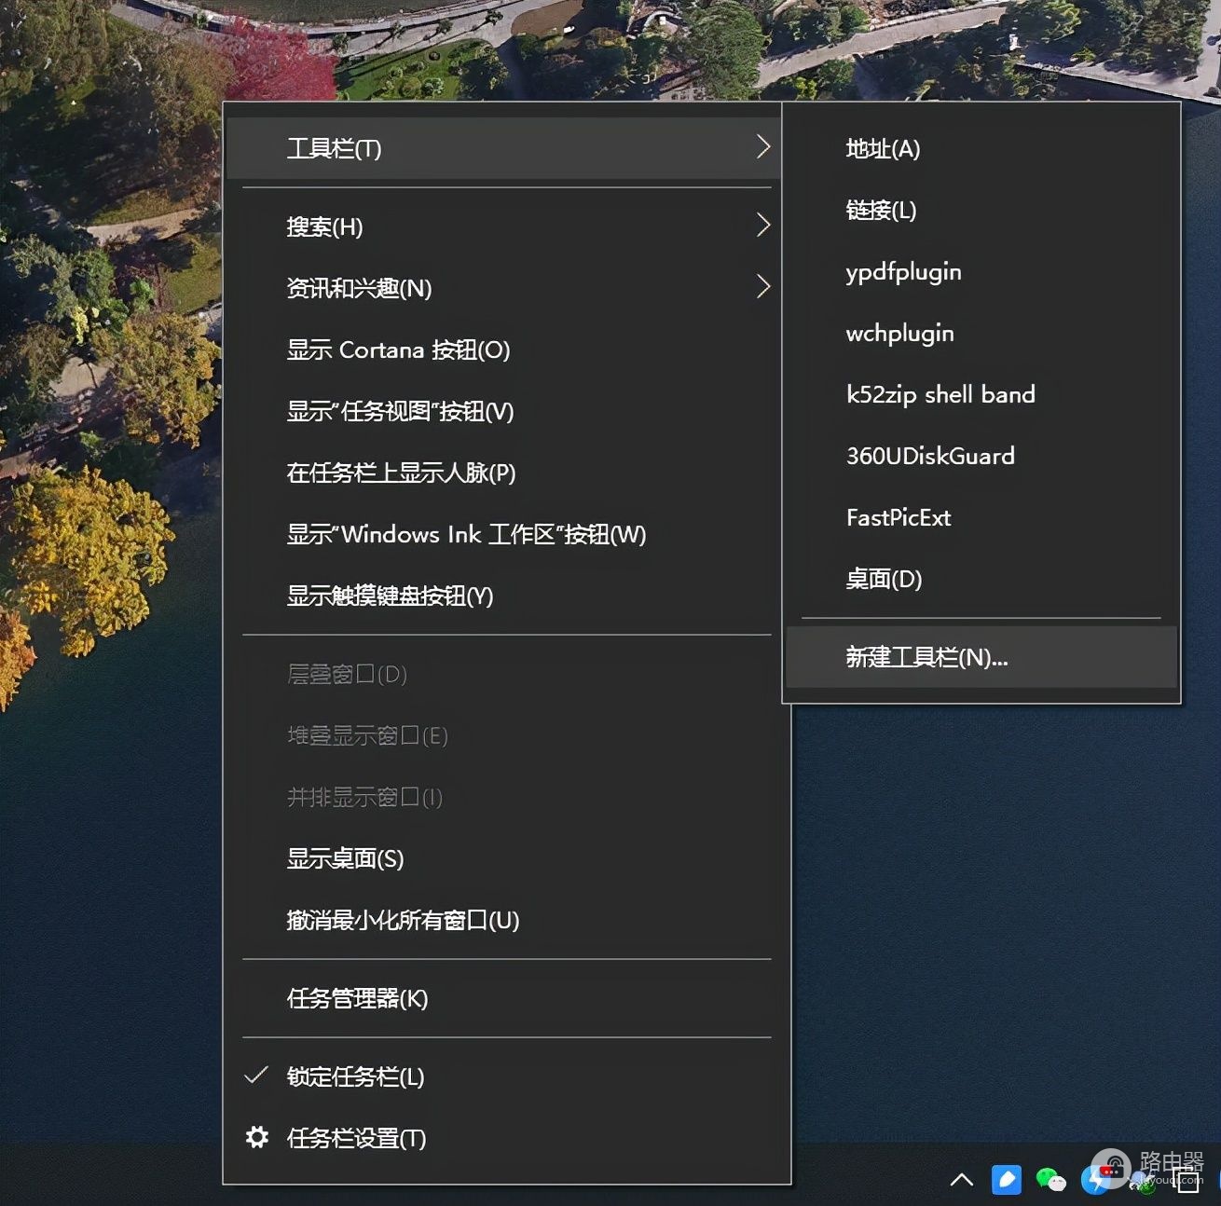Enable the 桌面(D) toolbar
1221x1206 pixels.
coord(981,579)
